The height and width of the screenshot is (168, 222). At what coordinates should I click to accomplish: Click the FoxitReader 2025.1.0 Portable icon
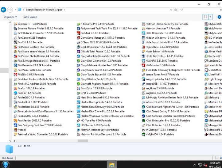click(15, 120)
